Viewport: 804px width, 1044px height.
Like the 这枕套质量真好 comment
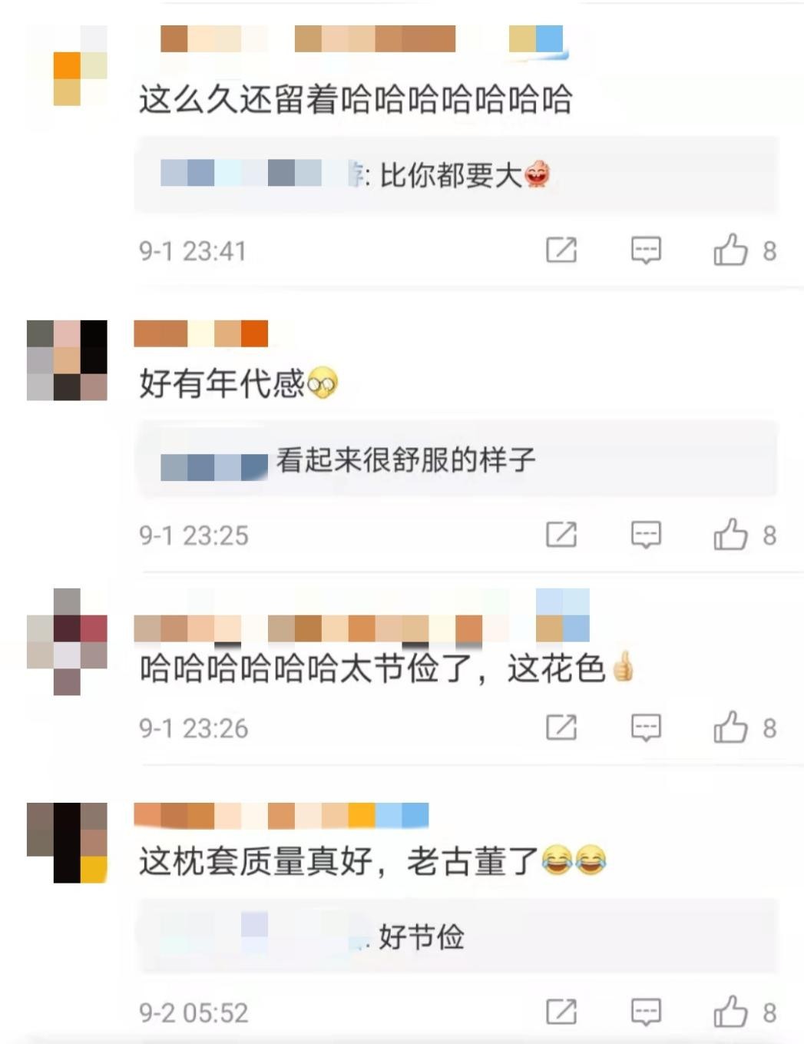(x=730, y=1012)
